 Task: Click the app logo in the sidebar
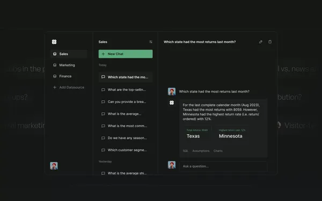tap(54, 42)
